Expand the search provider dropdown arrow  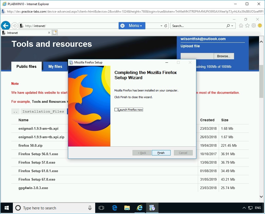(x=232, y=26)
